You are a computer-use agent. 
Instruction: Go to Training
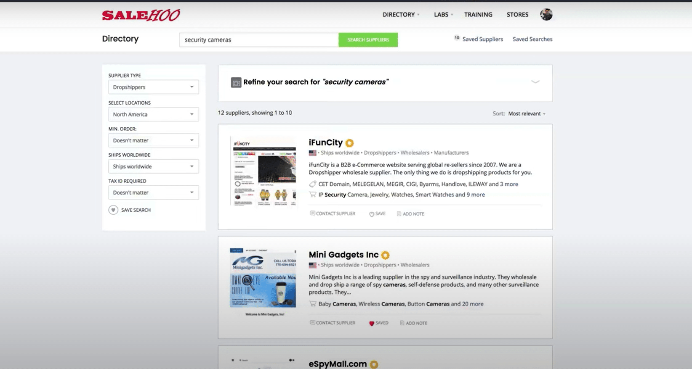pyautogui.click(x=478, y=15)
